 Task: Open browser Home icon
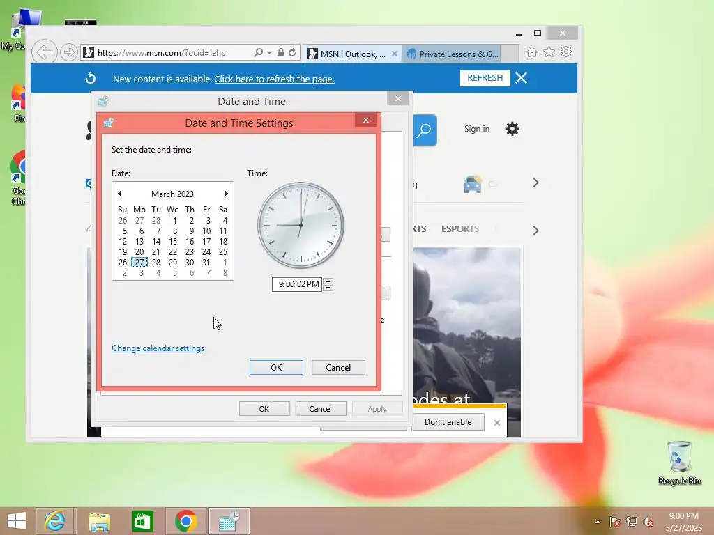[x=532, y=52]
